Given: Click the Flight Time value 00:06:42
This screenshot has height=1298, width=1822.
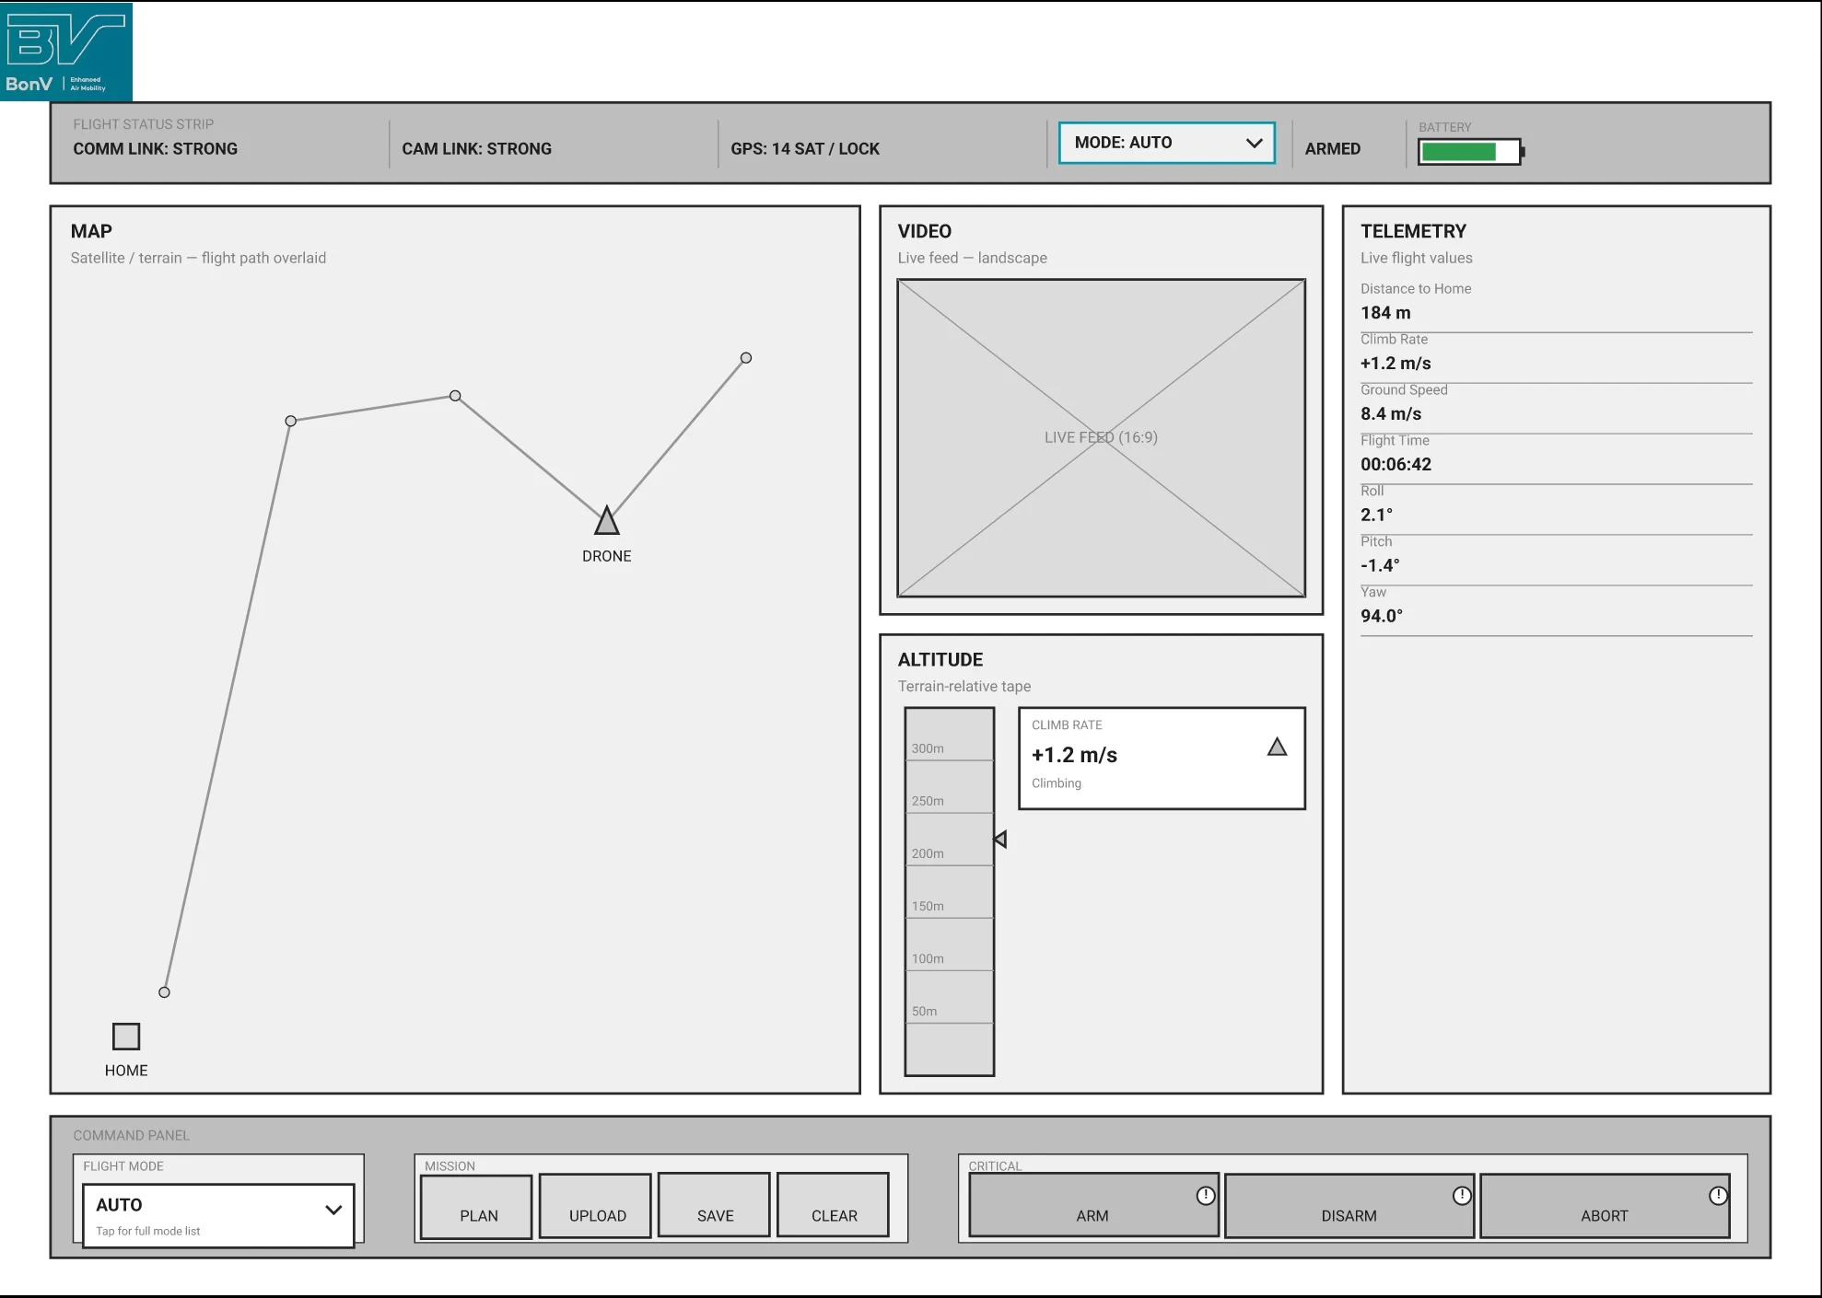Looking at the screenshot, I should pos(1396,465).
